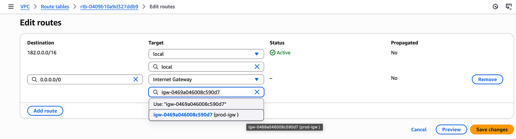516x139 pixels.
Task: Click the Edit routes page heading
Action: [x=41, y=23]
